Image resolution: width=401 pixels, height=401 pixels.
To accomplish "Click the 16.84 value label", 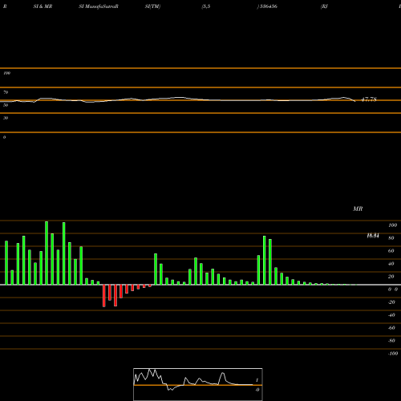I will pyautogui.click(x=373, y=236).
